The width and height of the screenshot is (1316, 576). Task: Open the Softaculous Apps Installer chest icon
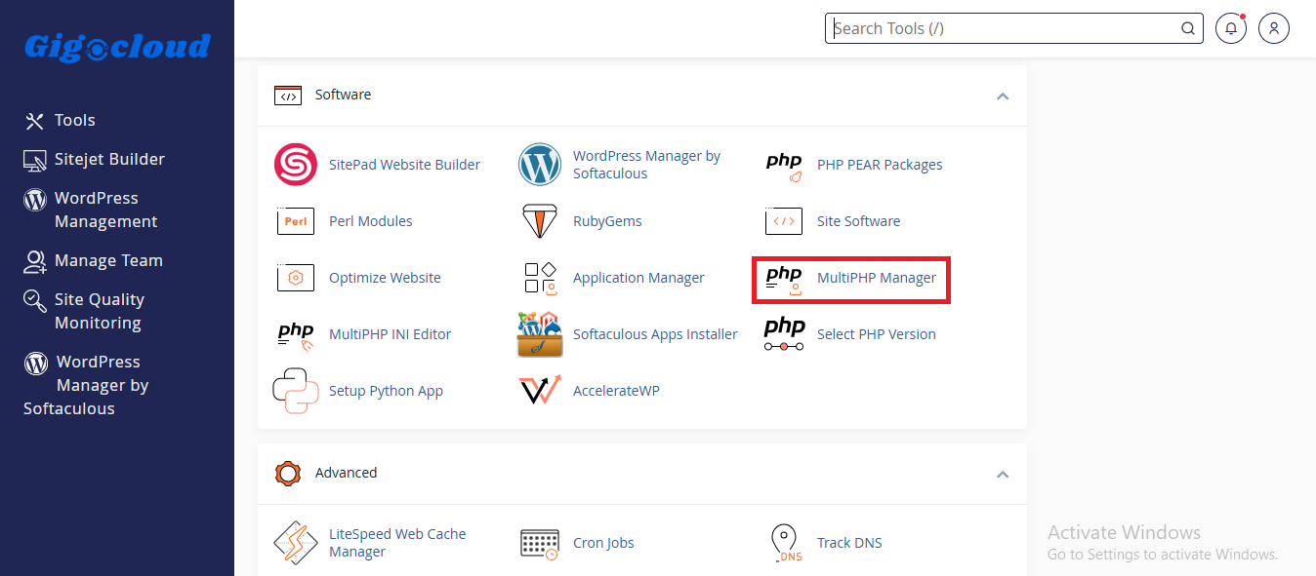point(540,334)
